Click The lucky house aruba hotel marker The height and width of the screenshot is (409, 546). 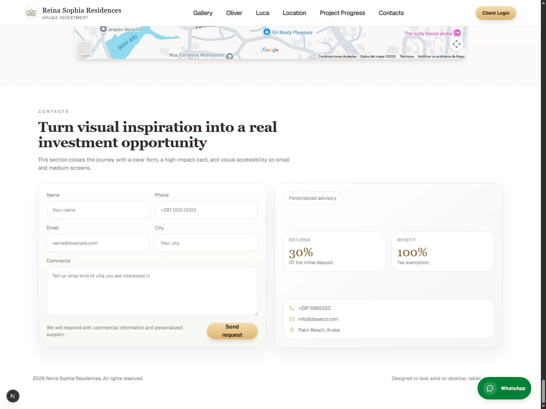pyautogui.click(x=457, y=33)
